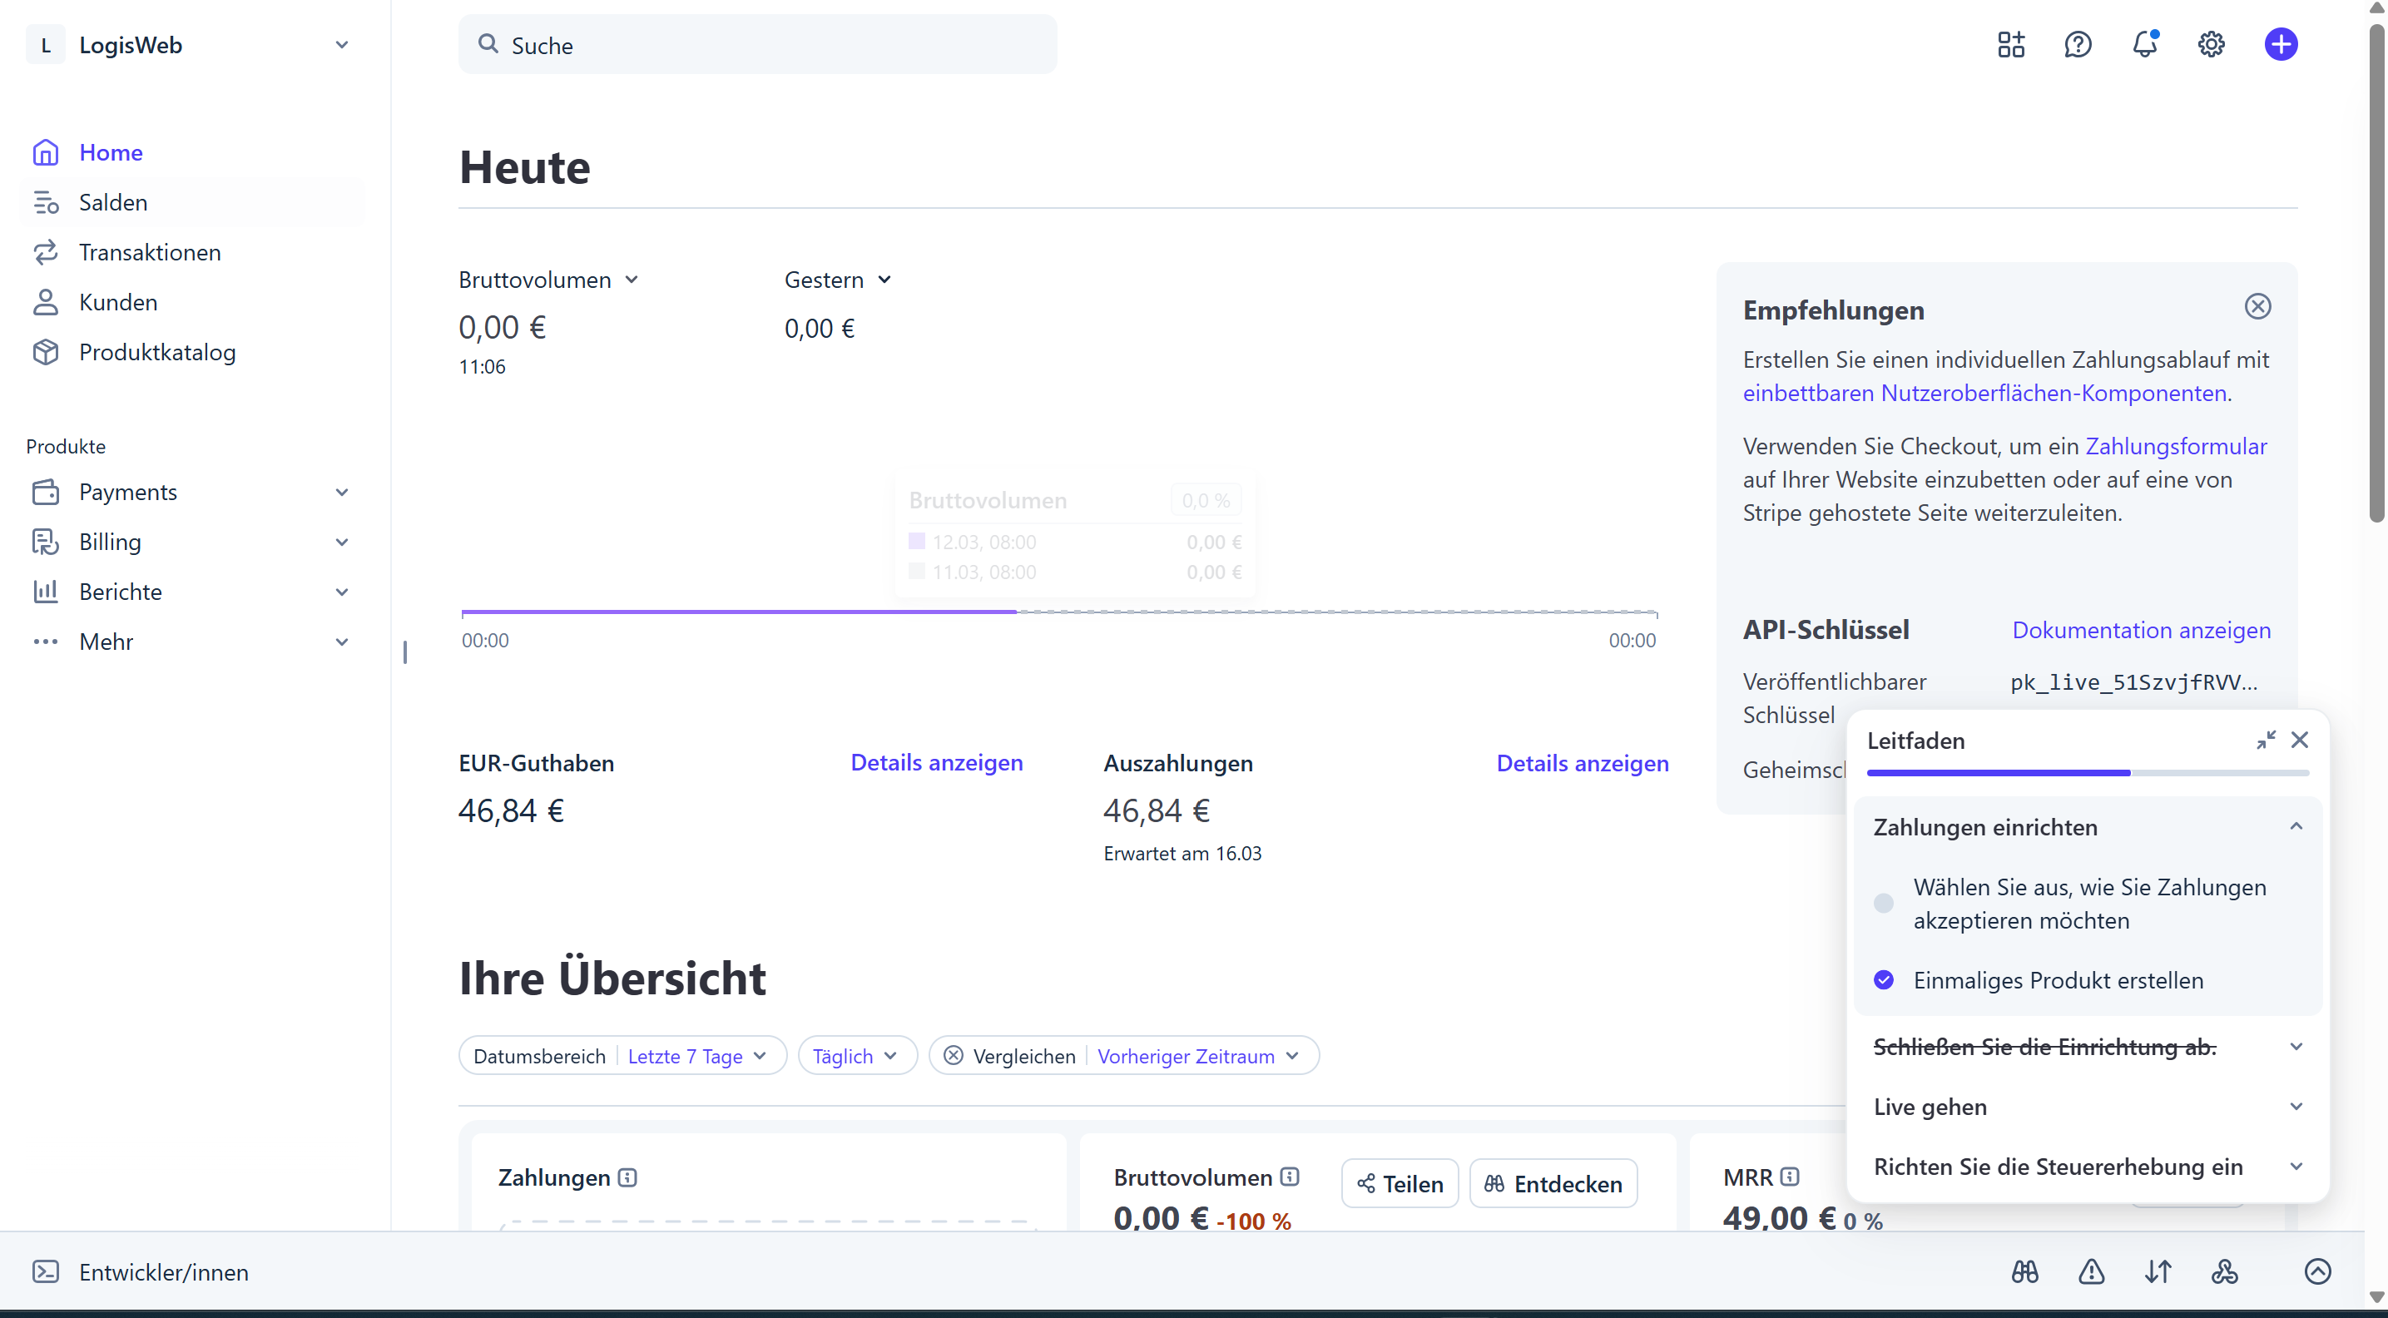Open the help question-mark icon

click(x=2078, y=44)
